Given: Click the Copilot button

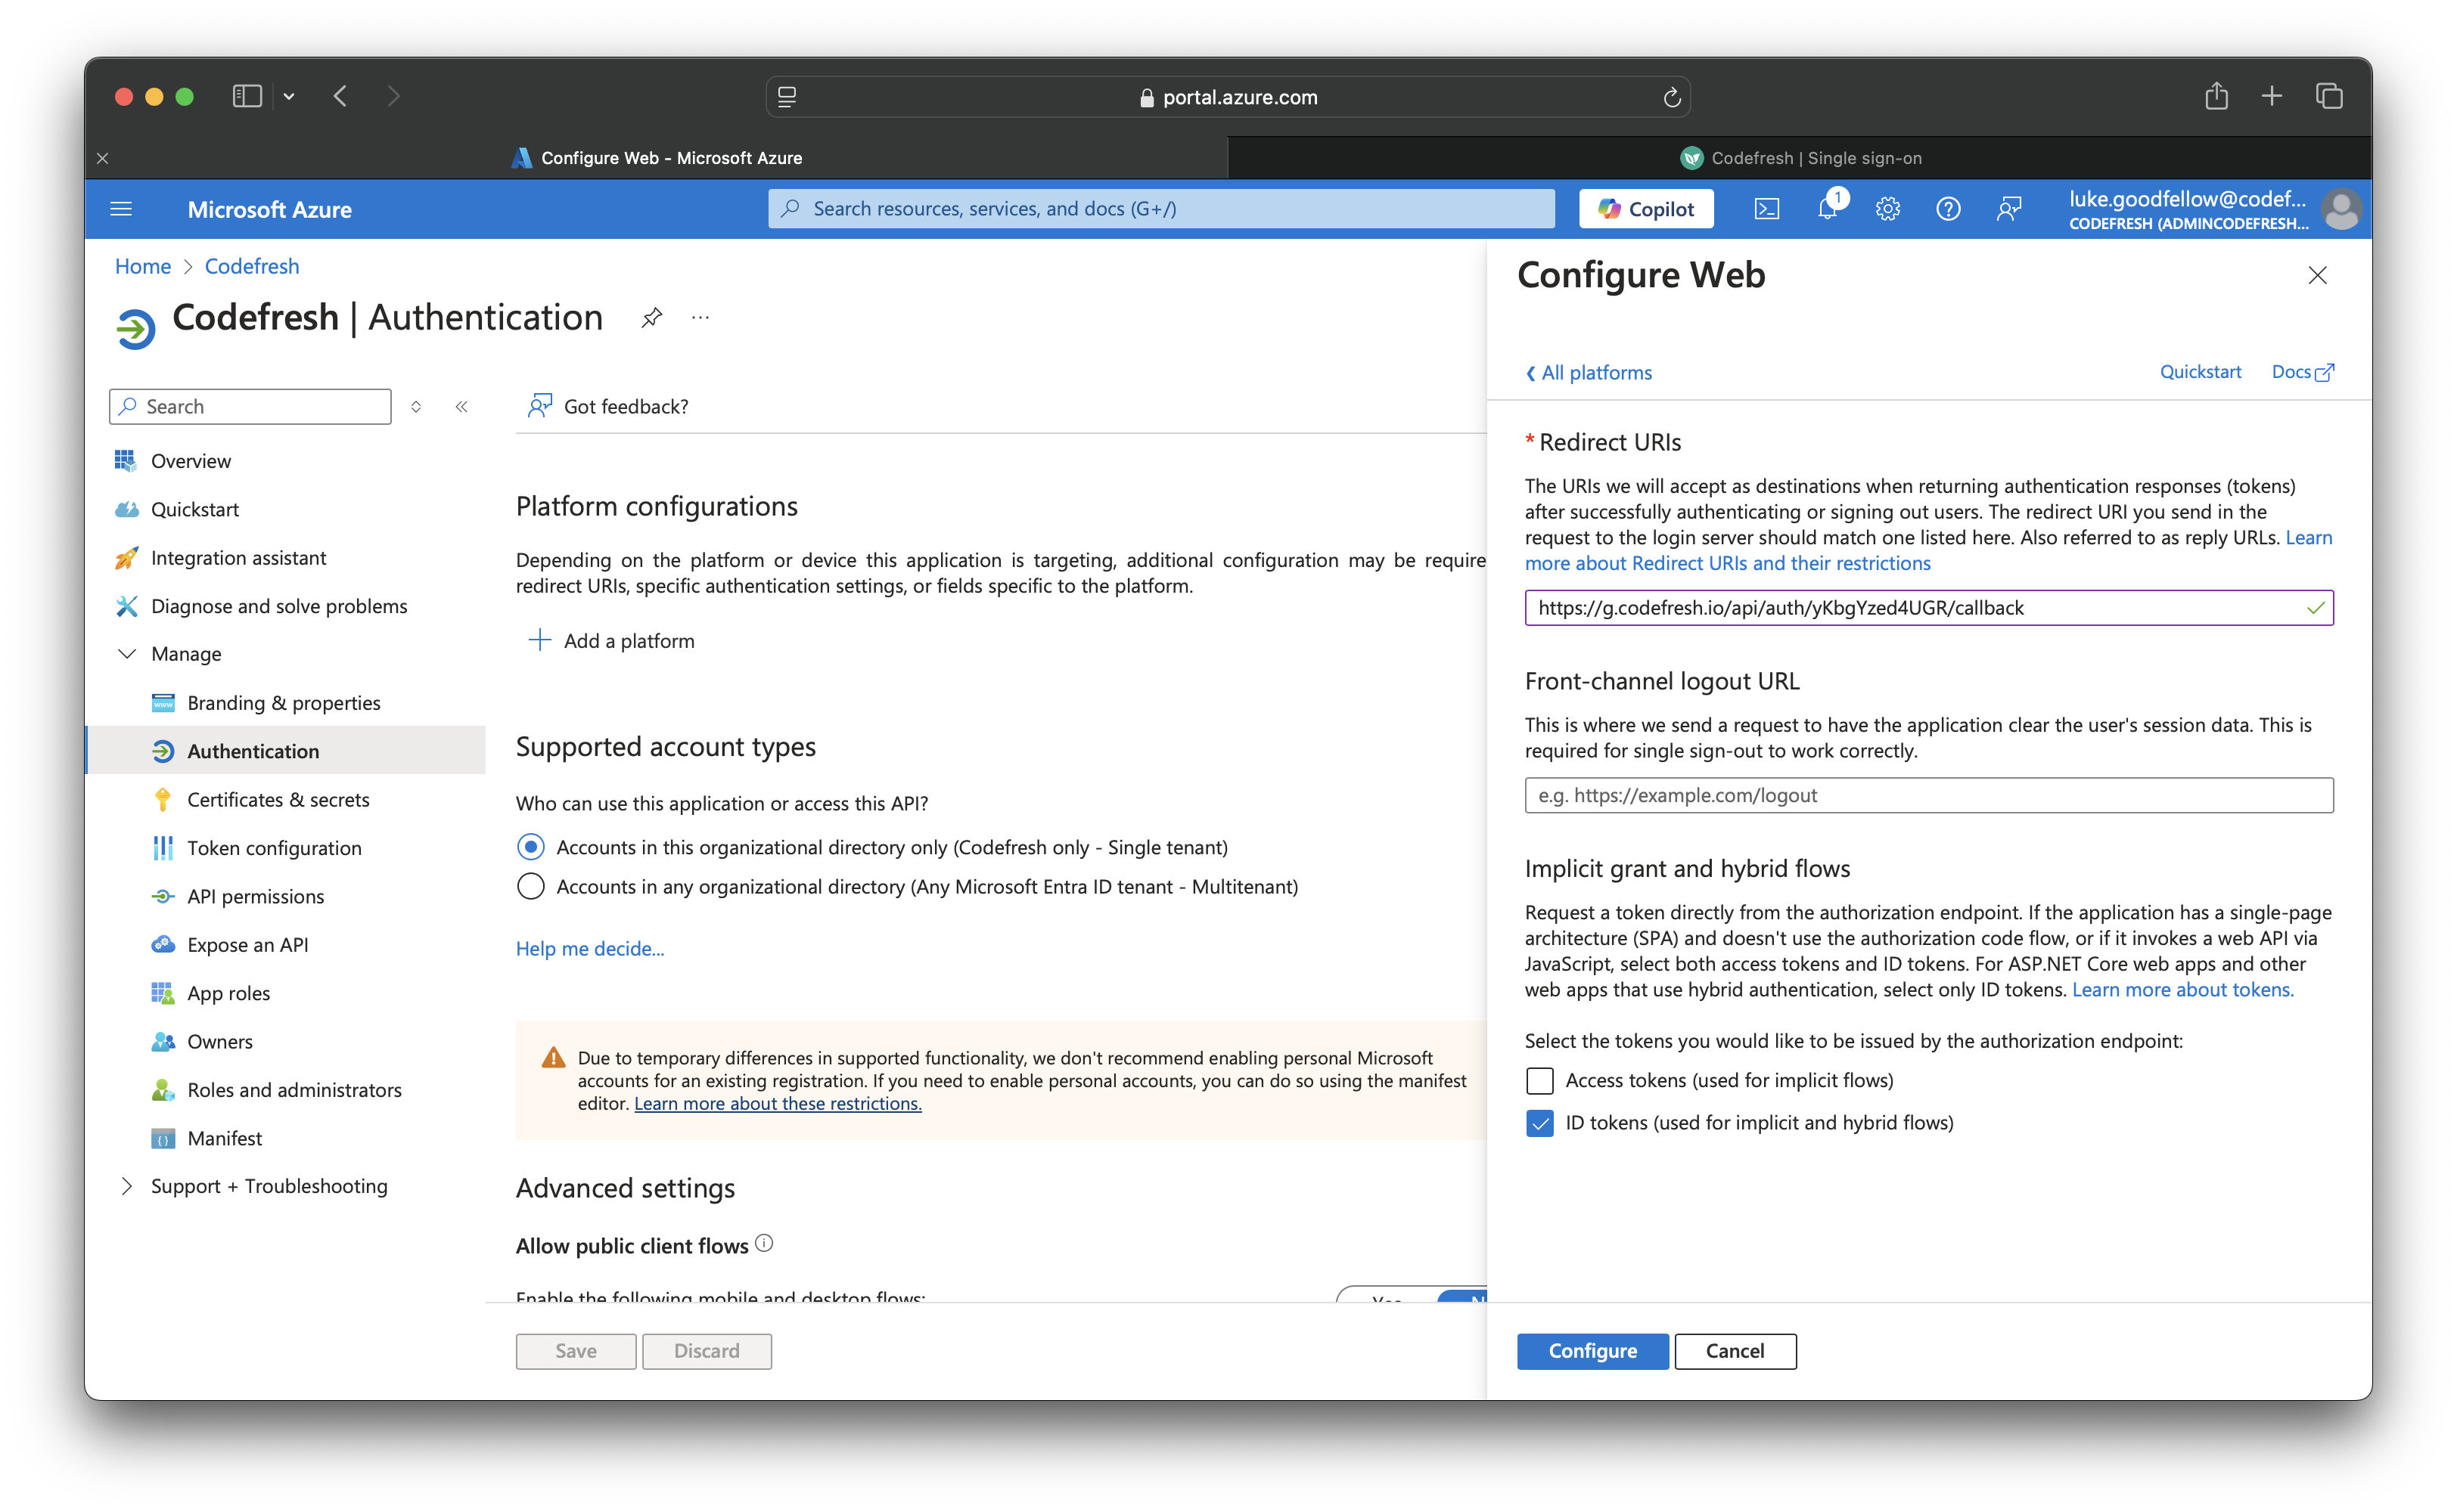Looking at the screenshot, I should (1645, 209).
